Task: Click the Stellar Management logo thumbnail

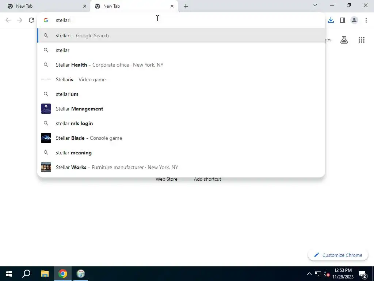Action: [x=46, y=109]
